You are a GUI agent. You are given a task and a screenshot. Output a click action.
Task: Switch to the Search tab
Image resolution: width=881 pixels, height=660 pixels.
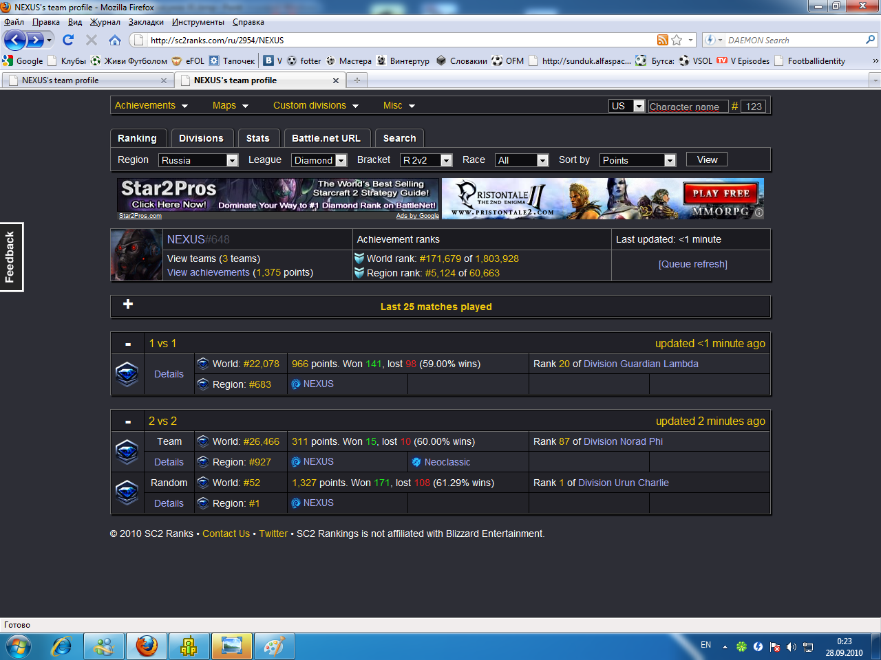coord(400,138)
